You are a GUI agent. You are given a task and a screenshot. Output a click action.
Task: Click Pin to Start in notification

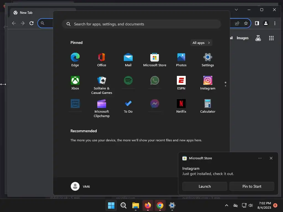[x=252, y=186]
